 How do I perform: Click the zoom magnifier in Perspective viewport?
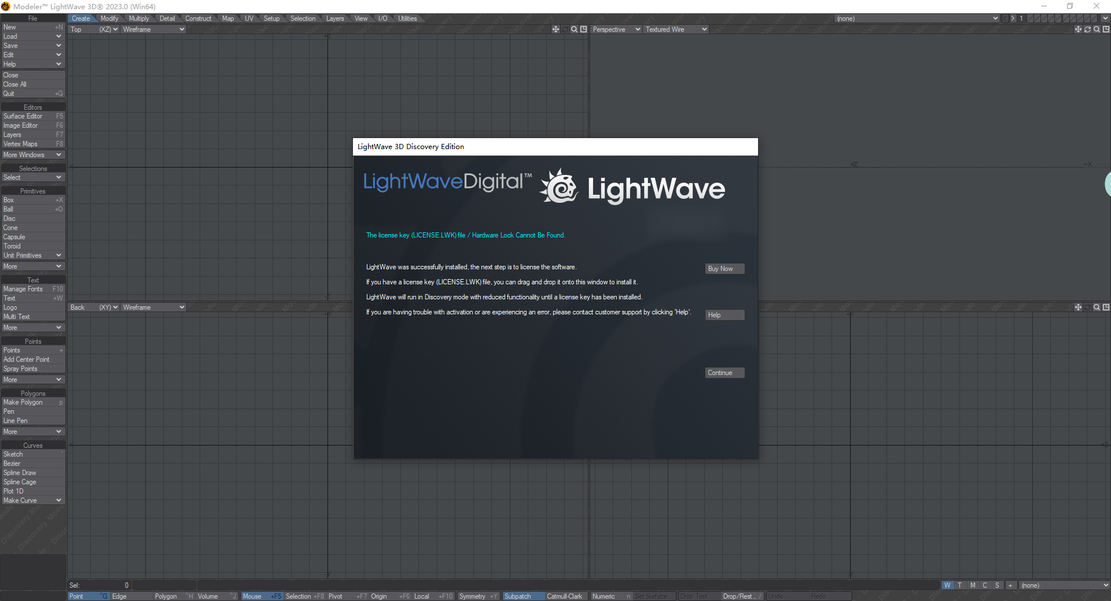[1097, 29]
